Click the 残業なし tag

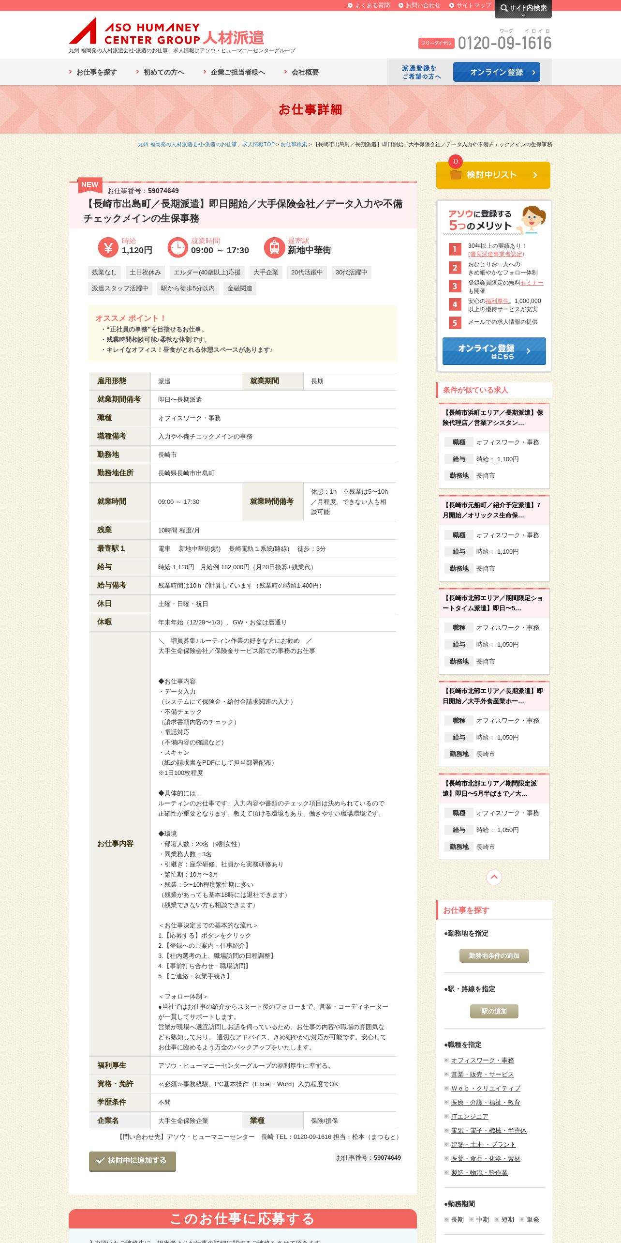pos(104,273)
